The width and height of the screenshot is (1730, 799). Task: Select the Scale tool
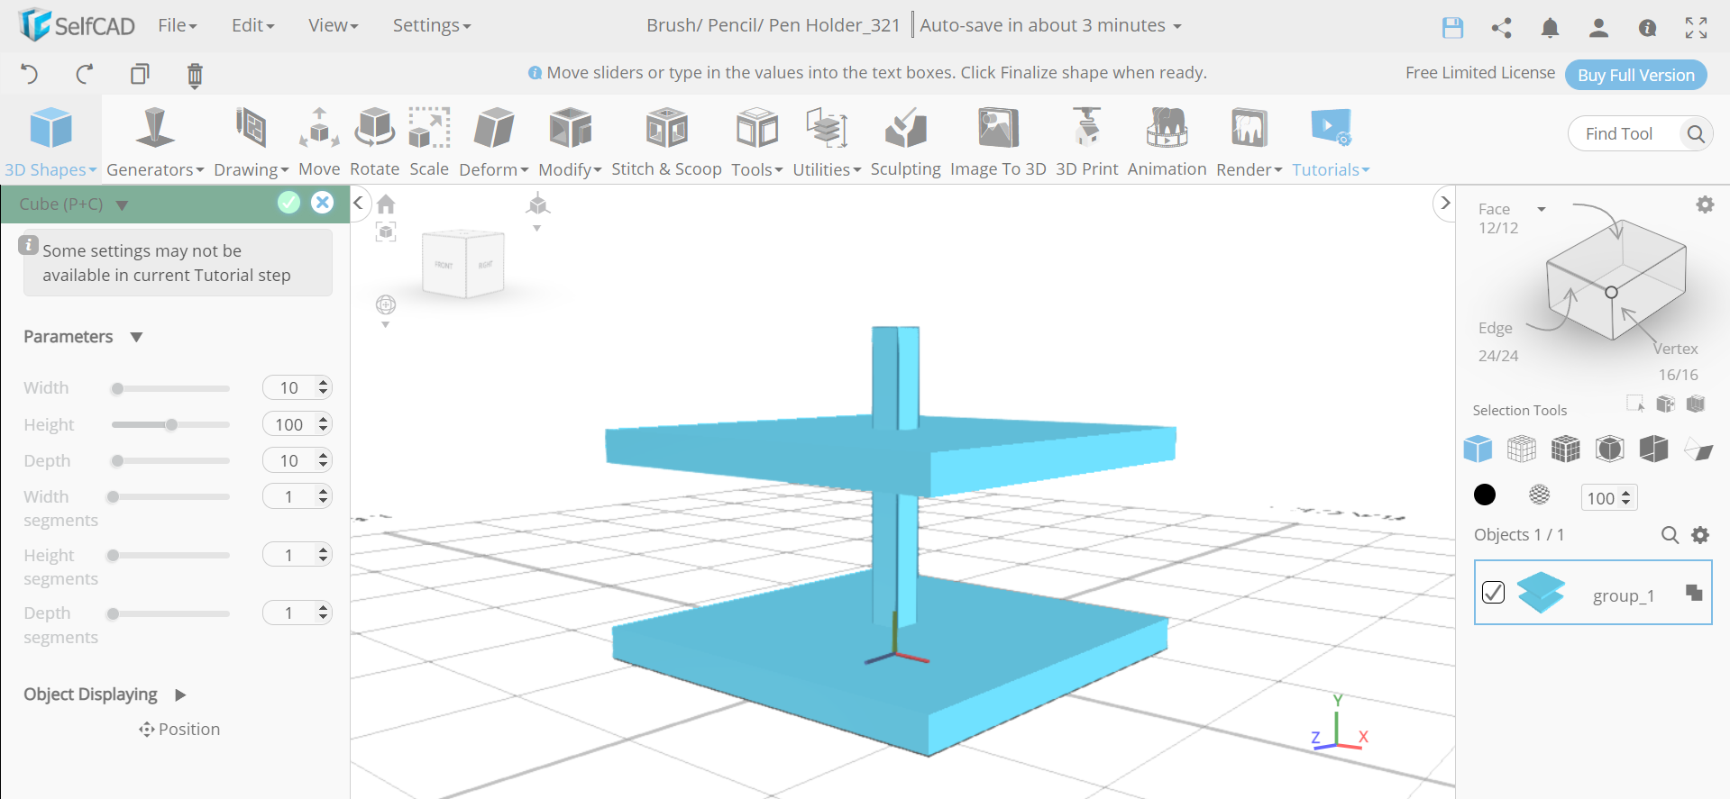[429, 141]
